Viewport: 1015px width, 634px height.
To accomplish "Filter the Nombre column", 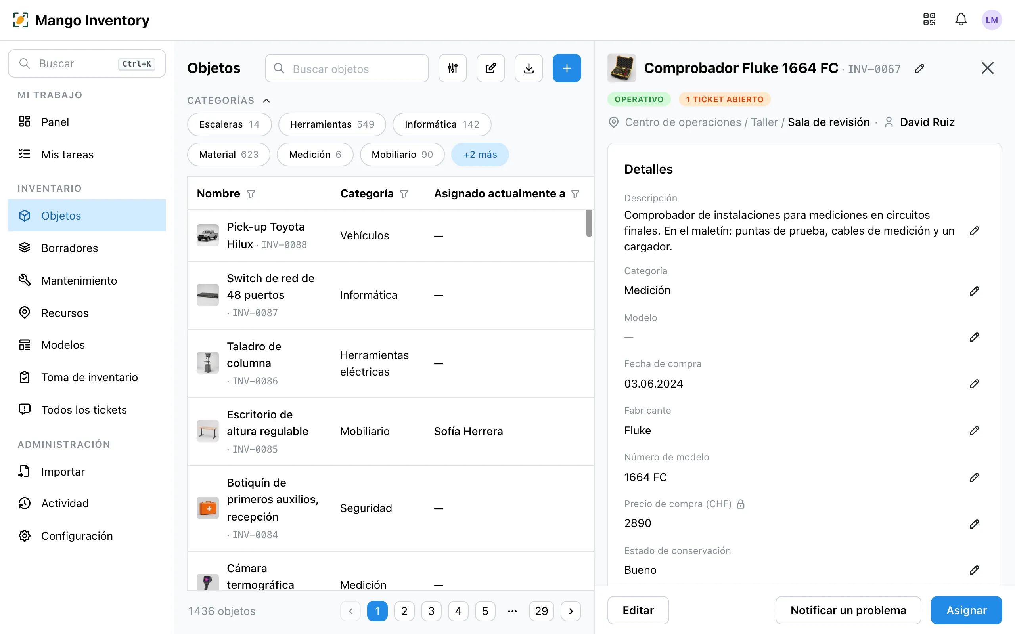I will pyautogui.click(x=251, y=194).
